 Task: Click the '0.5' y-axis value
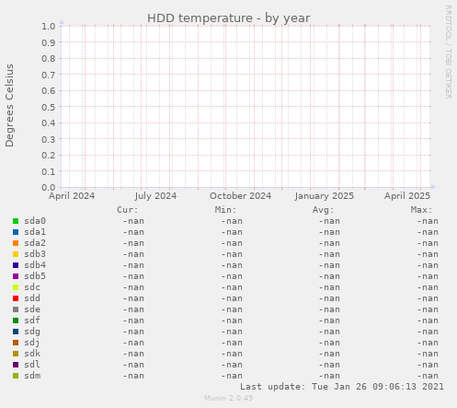tap(49, 107)
